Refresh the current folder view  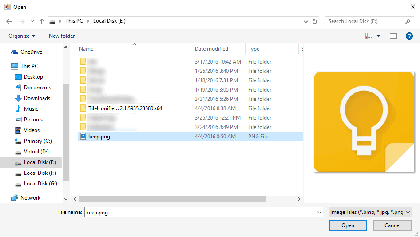coord(315,21)
